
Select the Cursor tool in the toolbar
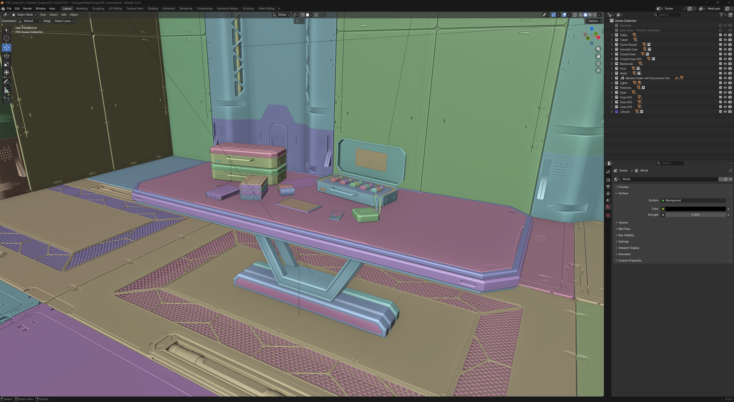7,38
